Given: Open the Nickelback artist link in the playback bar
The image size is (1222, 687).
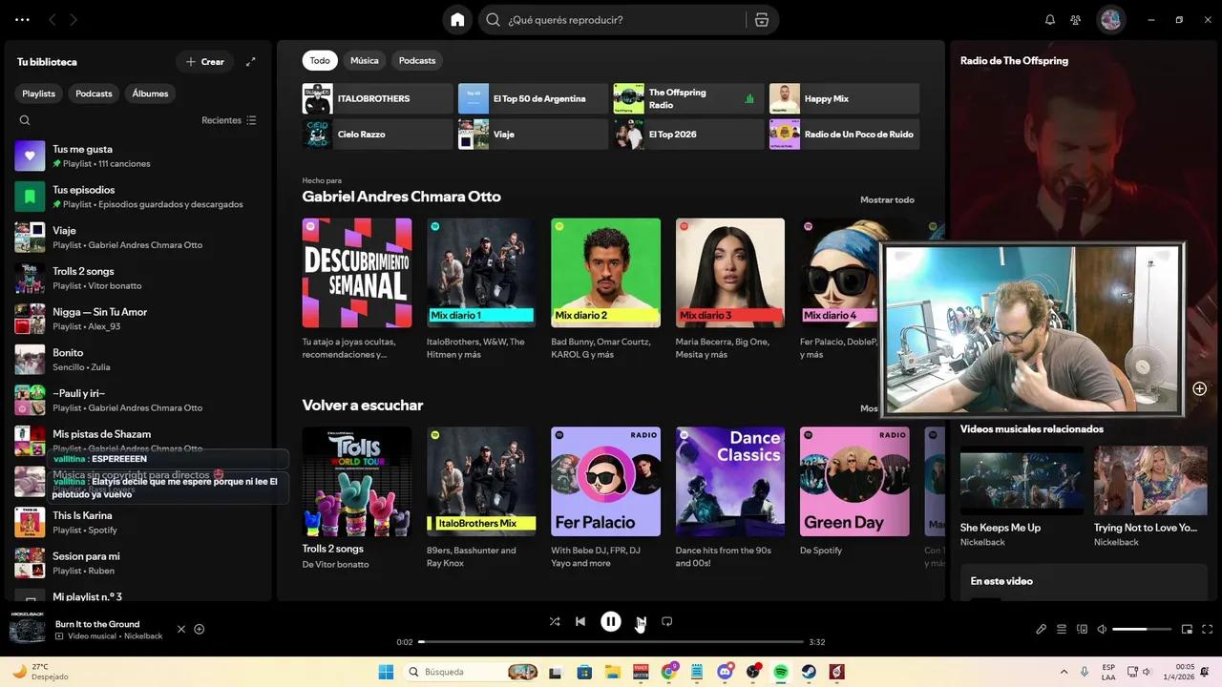Looking at the screenshot, I should (143, 636).
